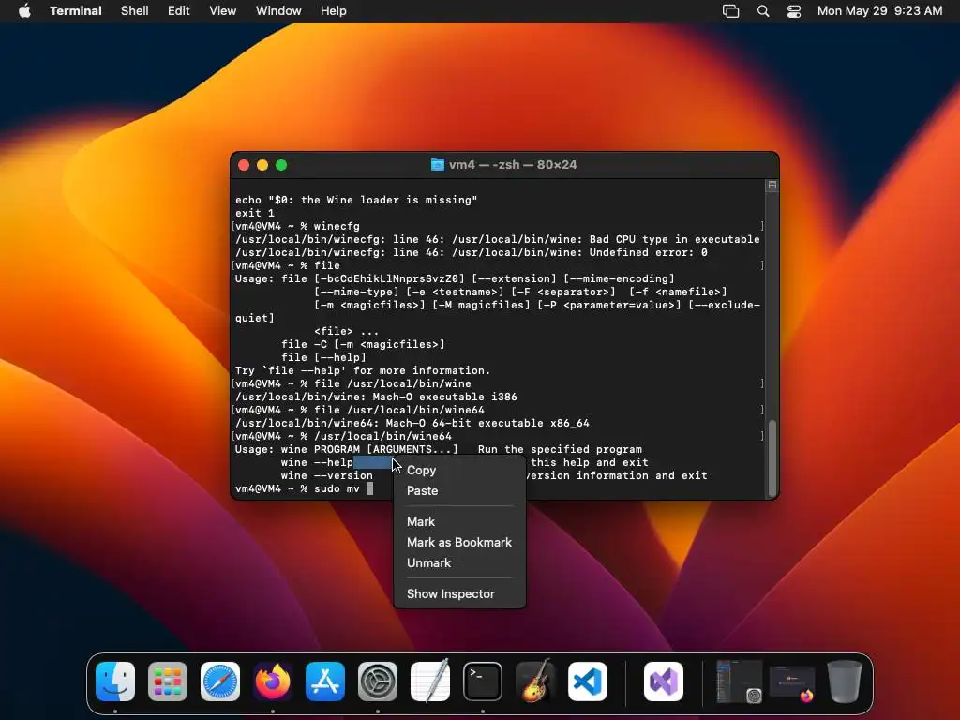Close the Terminal window with red button
960x720 pixels.
[x=244, y=165]
